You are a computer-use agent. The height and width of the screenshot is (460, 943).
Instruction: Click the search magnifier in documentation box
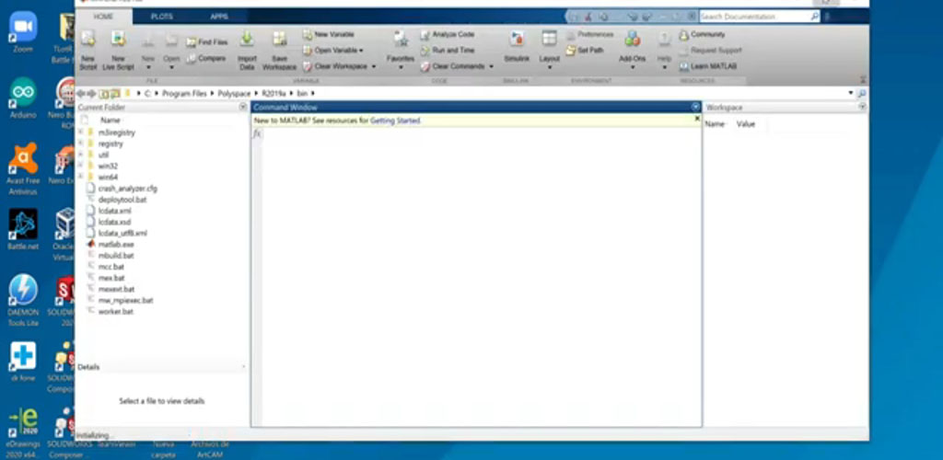(x=814, y=17)
